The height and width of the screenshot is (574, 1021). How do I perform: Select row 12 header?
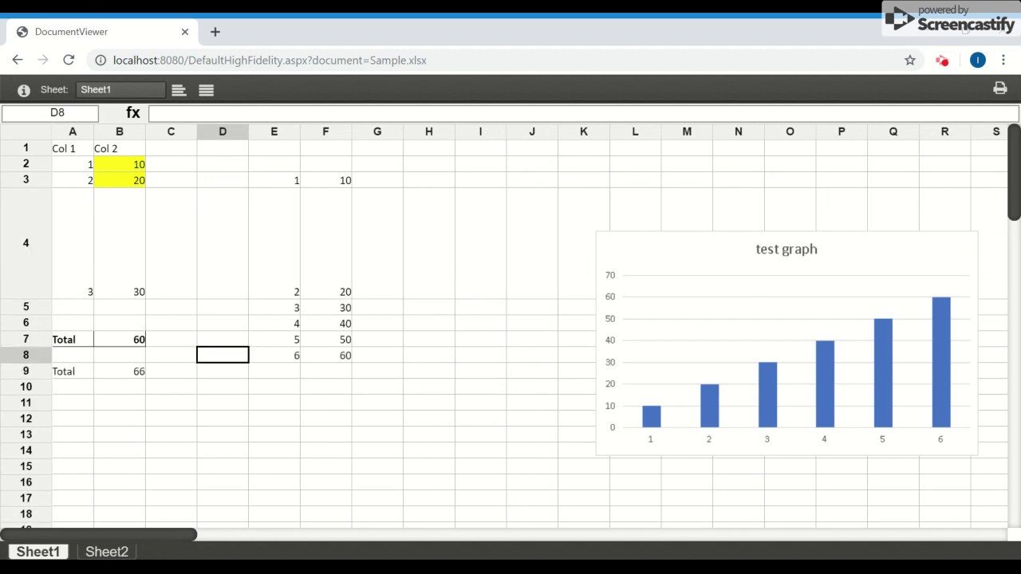[x=26, y=419]
